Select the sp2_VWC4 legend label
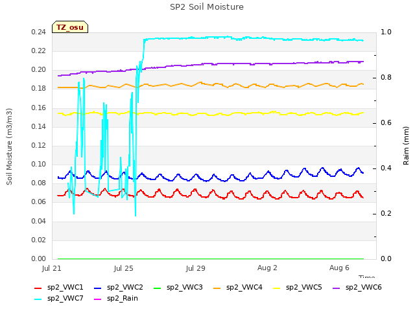 pos(244,288)
